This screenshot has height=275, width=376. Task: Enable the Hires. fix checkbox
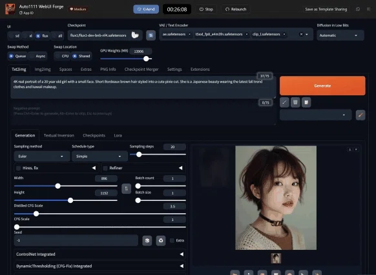(x=19, y=168)
